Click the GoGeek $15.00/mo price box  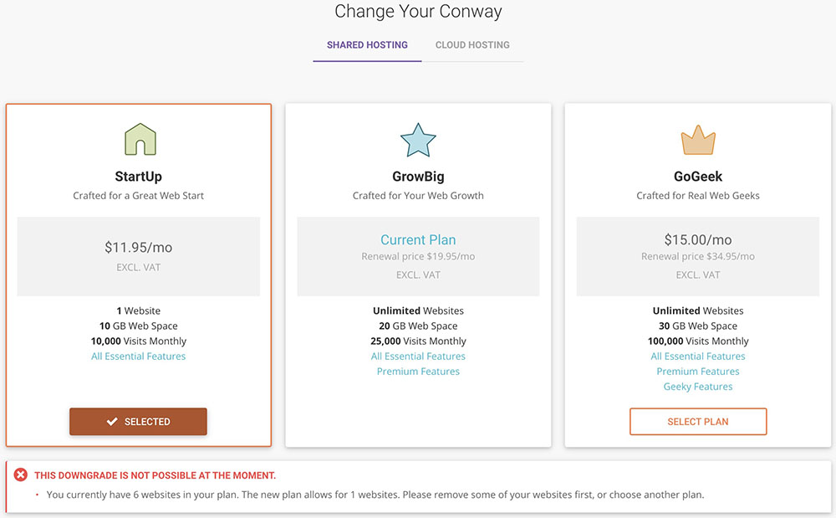(698, 256)
